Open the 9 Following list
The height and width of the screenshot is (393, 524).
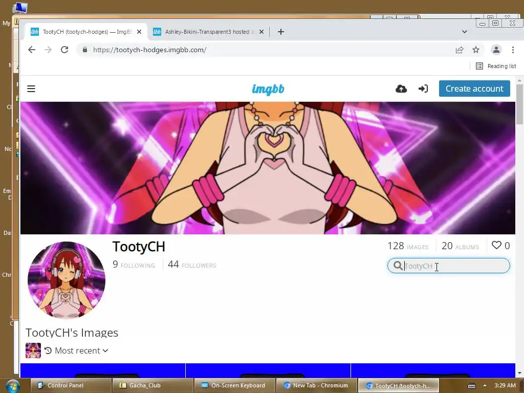[x=134, y=265]
